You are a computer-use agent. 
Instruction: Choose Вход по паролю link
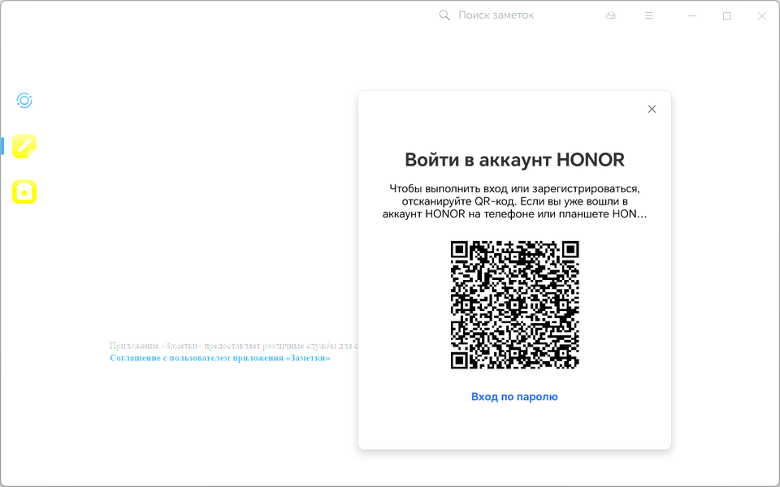(x=514, y=397)
